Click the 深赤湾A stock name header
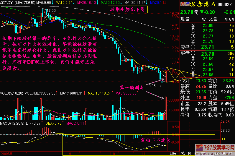The image size is (235, 156). pos(203,4)
